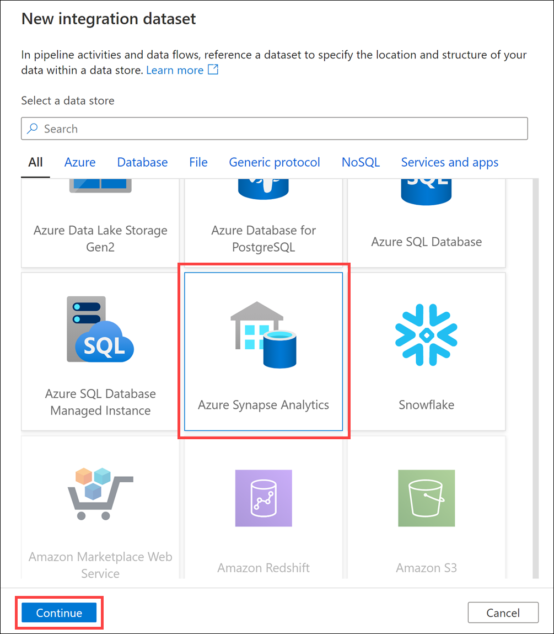The width and height of the screenshot is (554, 634).
Task: Click the Cancel button
Action: 503,612
